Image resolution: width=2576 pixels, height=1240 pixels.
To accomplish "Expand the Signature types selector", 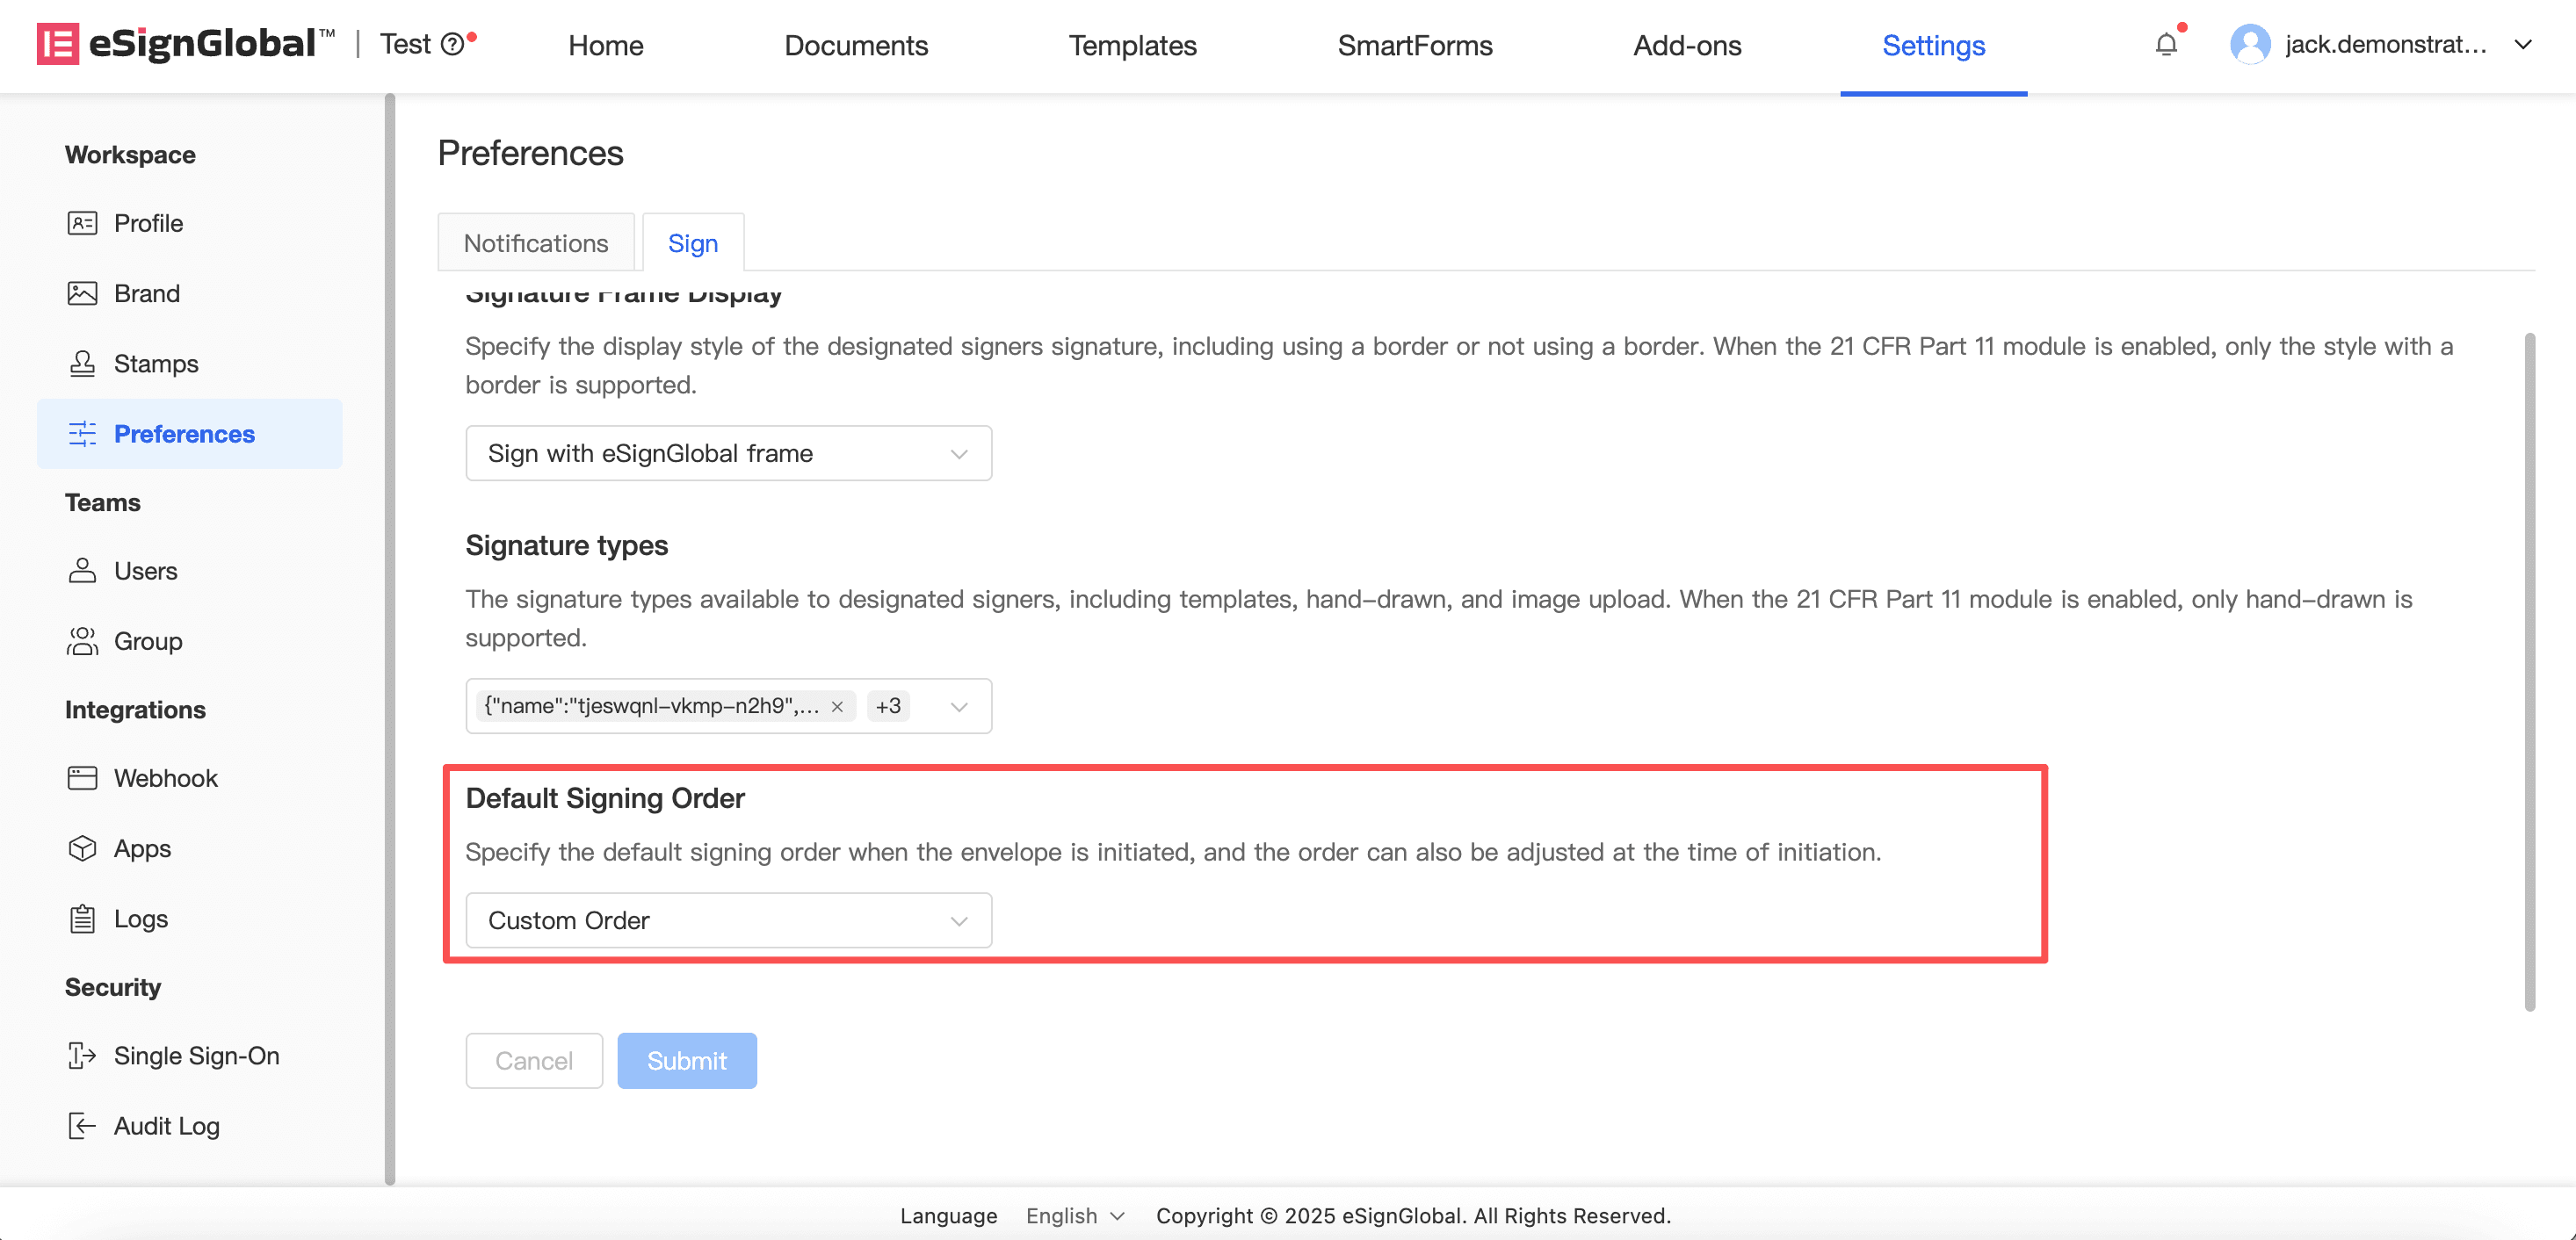I will click(x=958, y=706).
